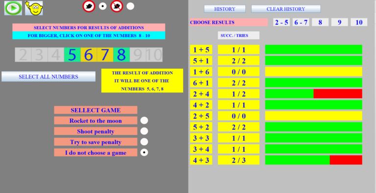The width and height of the screenshot is (376, 193).
Task: Toggle number 4 in the number strip
Action: pyautogui.click(x=56, y=55)
